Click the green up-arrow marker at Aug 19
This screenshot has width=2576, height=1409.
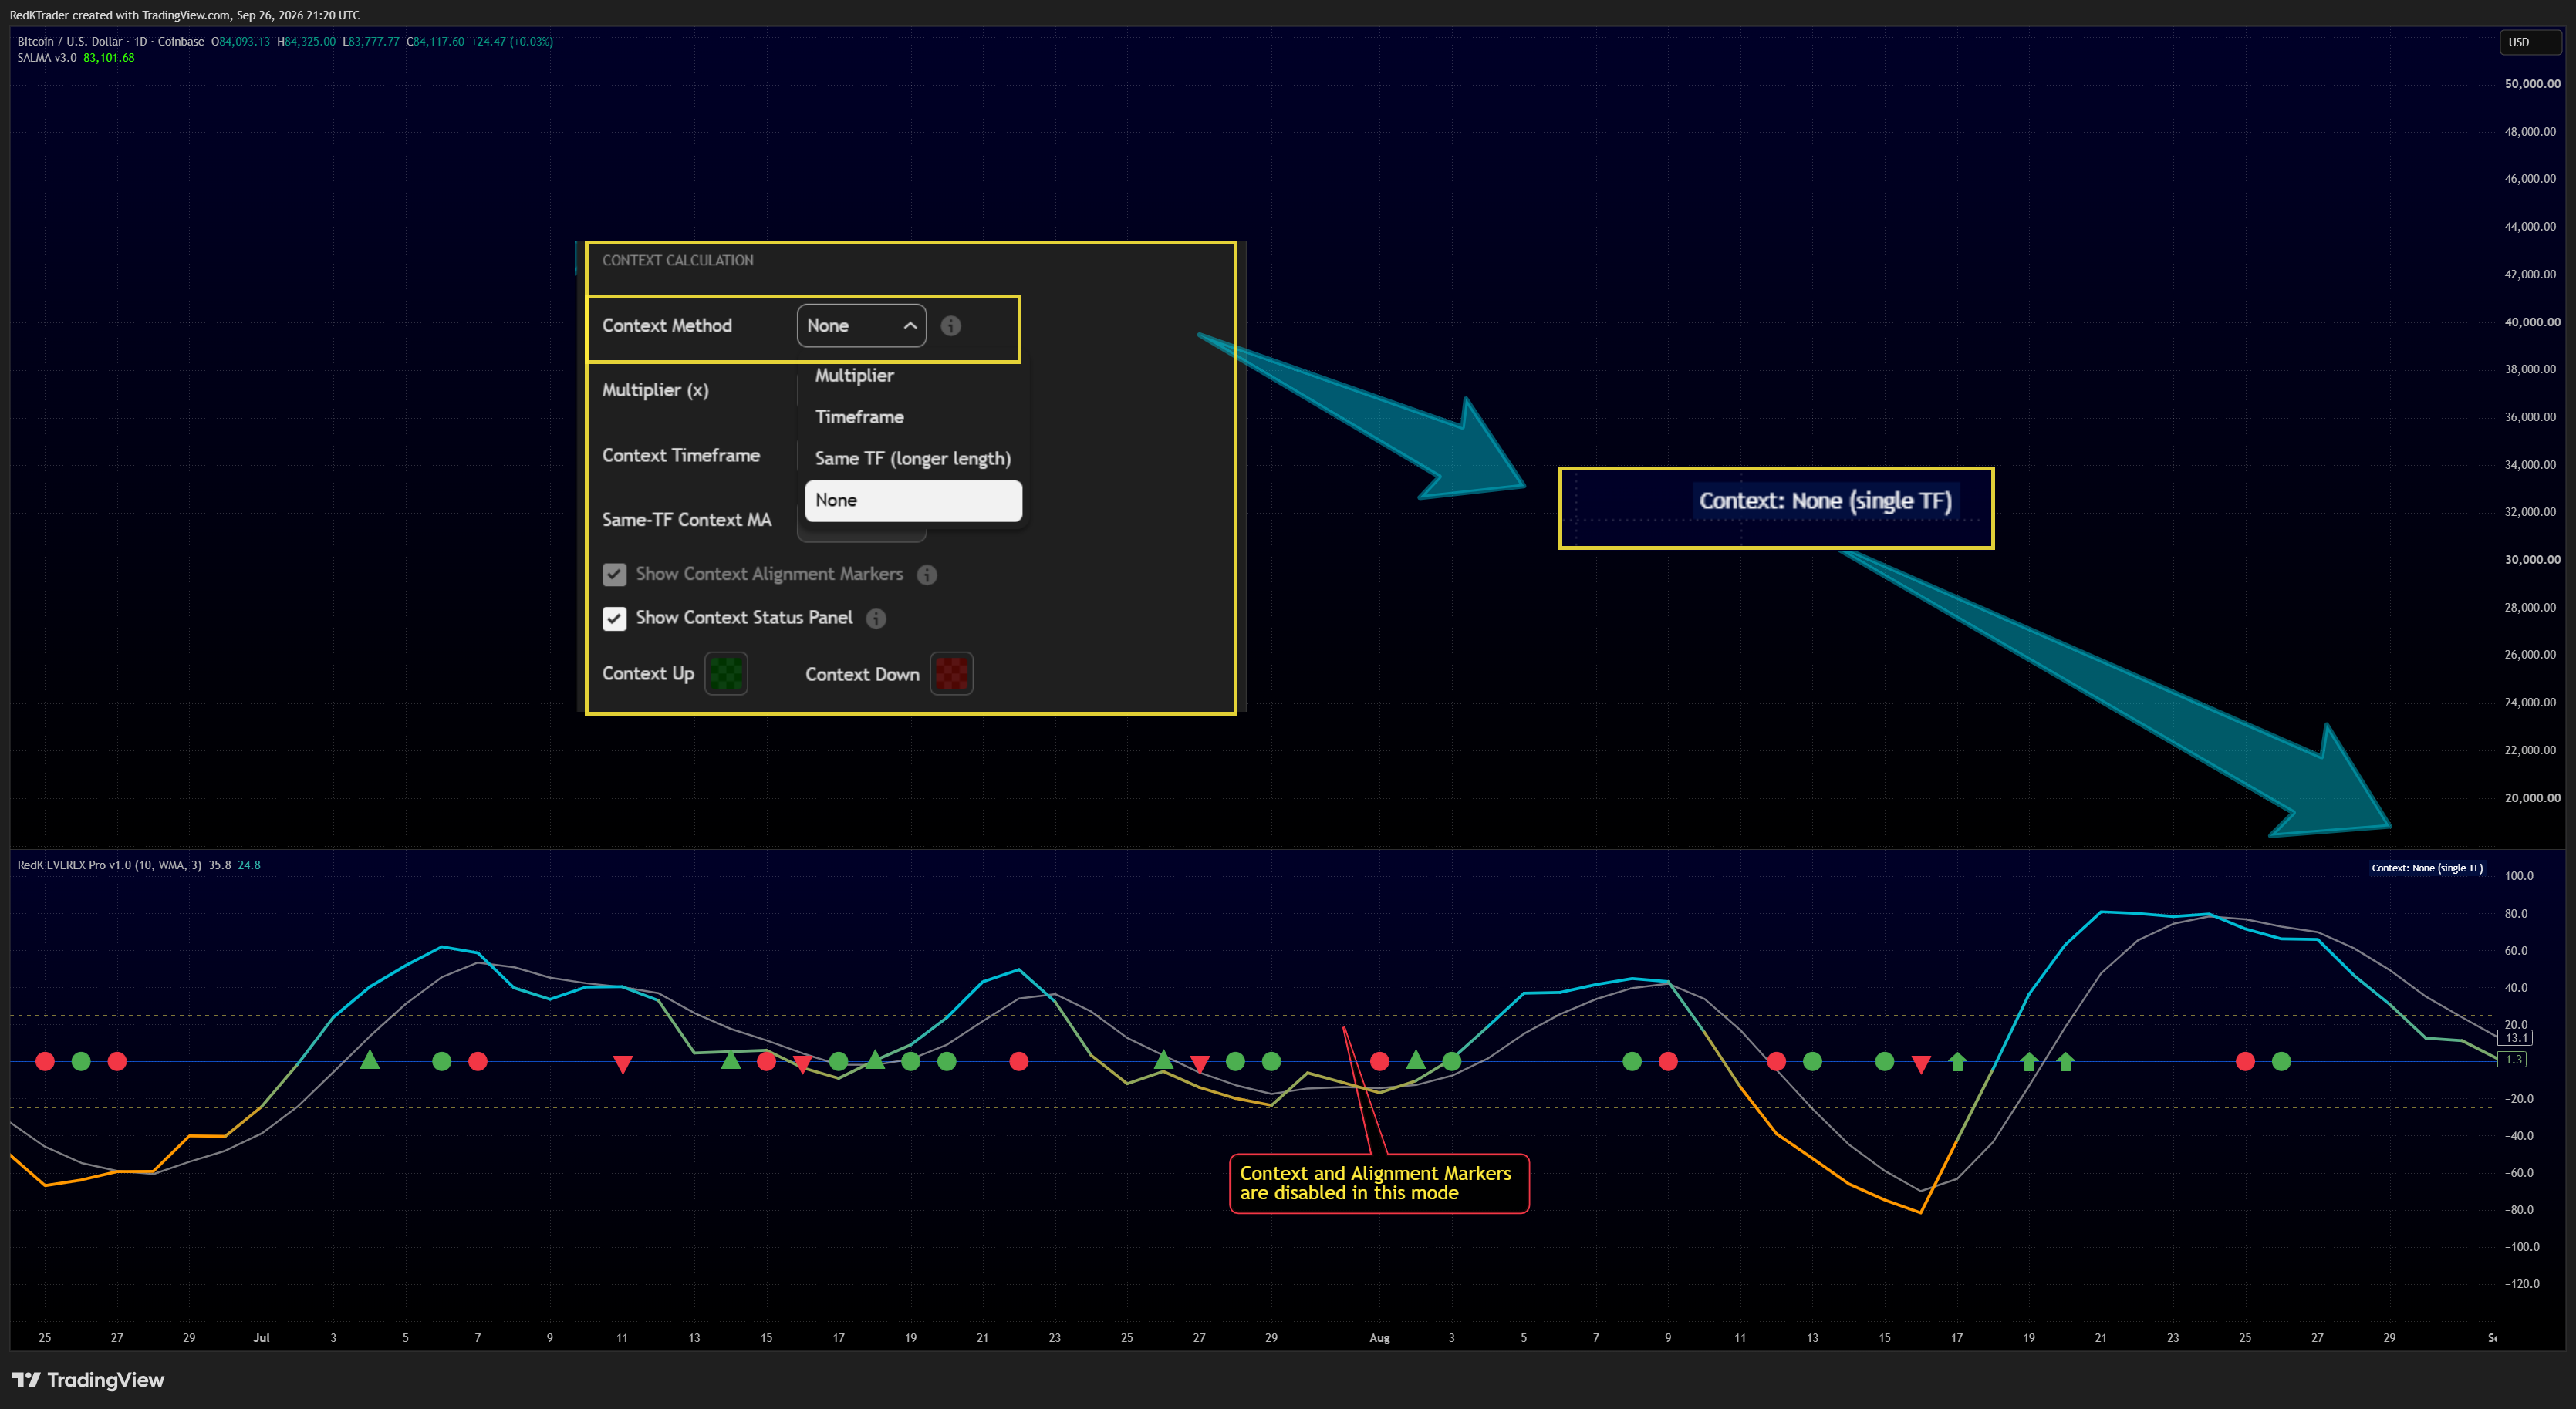[x=2029, y=1061]
